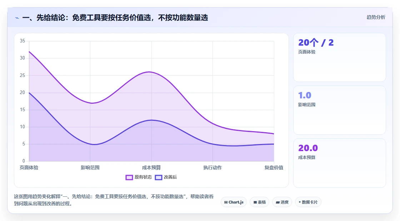The height and width of the screenshot is (221, 400).
Task: Click the 改善后 legend label
Action: (x=170, y=177)
